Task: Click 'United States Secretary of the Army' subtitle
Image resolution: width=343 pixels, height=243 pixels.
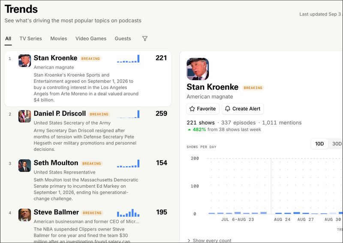Action: [72, 123]
